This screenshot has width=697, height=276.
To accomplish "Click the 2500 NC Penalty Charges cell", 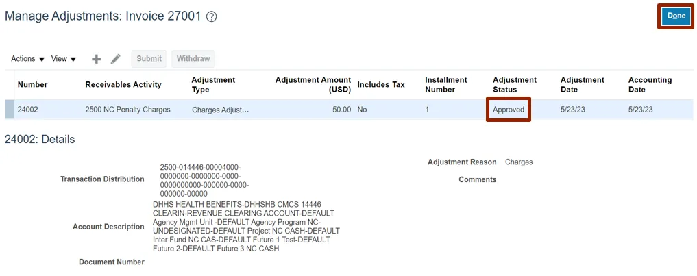I will pyautogui.click(x=127, y=110).
